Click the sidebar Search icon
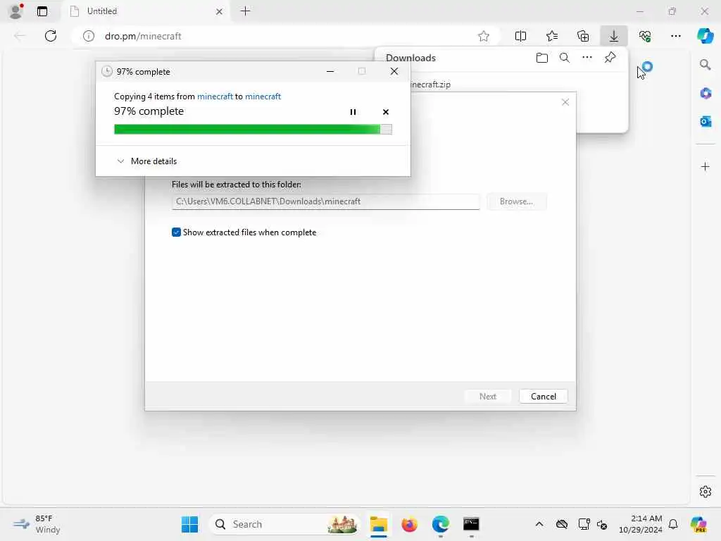The height and width of the screenshot is (541, 721). pos(706,65)
